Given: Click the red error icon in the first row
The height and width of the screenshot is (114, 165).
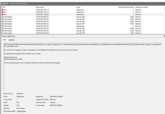Looking at the screenshot, I should pos(3,10).
